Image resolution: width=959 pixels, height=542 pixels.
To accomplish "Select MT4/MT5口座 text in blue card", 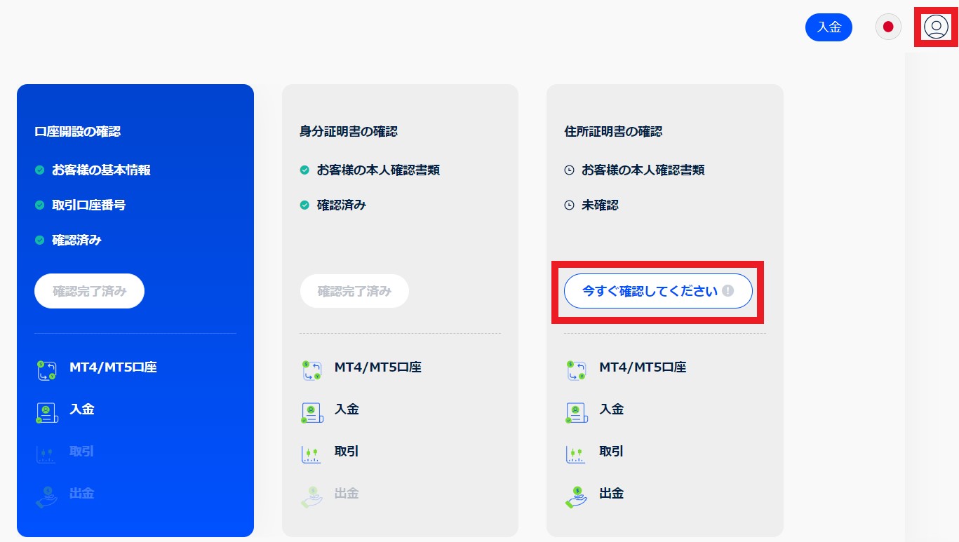I will 113,367.
